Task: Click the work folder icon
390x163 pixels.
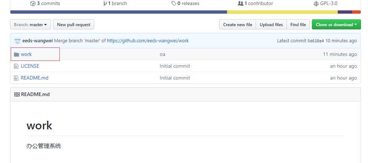Action: point(16,54)
